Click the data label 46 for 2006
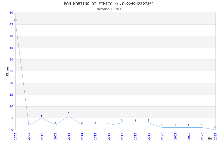Viewport: 218px width, 141px height. click(15, 20)
